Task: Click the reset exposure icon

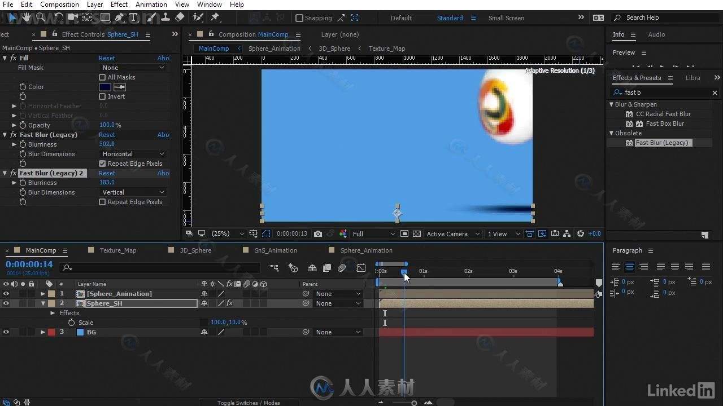Action: [x=581, y=233]
